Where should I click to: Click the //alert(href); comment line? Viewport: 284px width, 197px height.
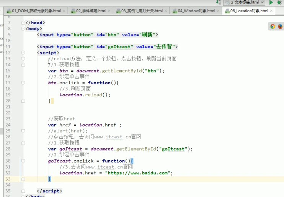tap(68, 131)
